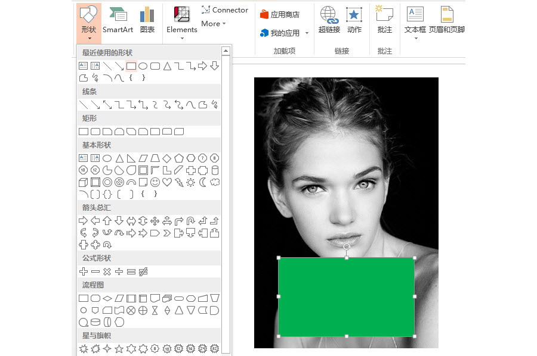This screenshot has height=356, width=537.
Task: Select the plus sign in 公式形状
Action: (x=83, y=271)
